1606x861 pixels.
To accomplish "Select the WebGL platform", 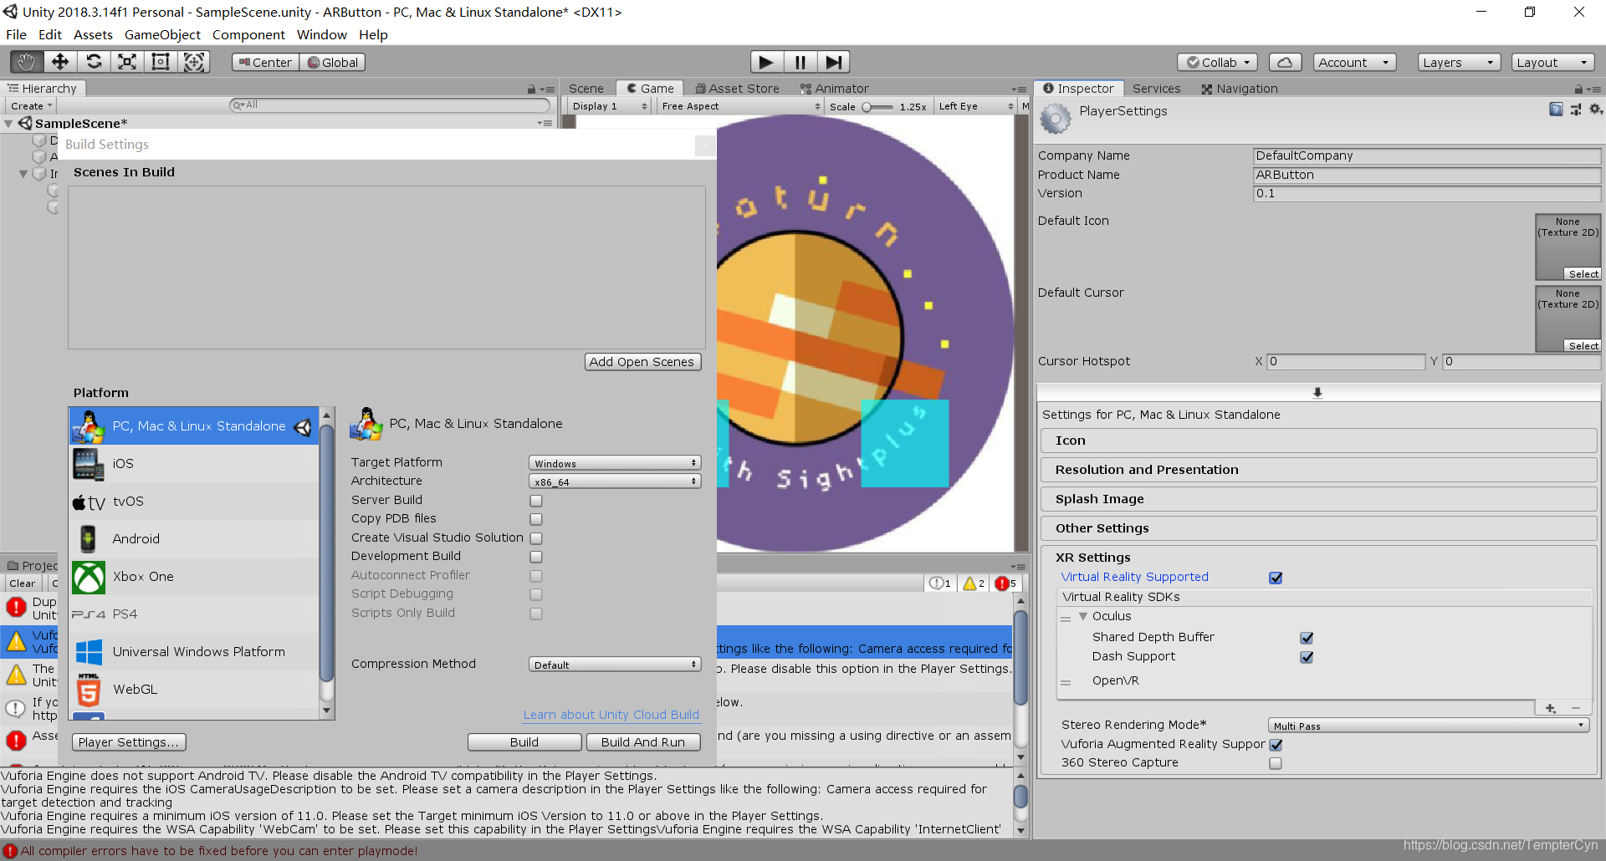I will pyautogui.click(x=194, y=690).
